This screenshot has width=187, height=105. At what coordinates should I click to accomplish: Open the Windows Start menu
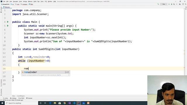pos(2,103)
